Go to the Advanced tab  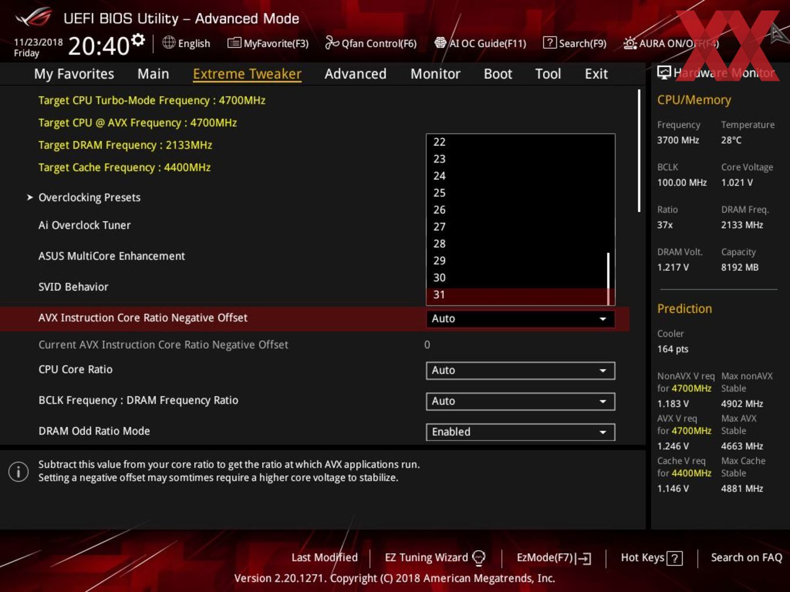click(x=355, y=74)
